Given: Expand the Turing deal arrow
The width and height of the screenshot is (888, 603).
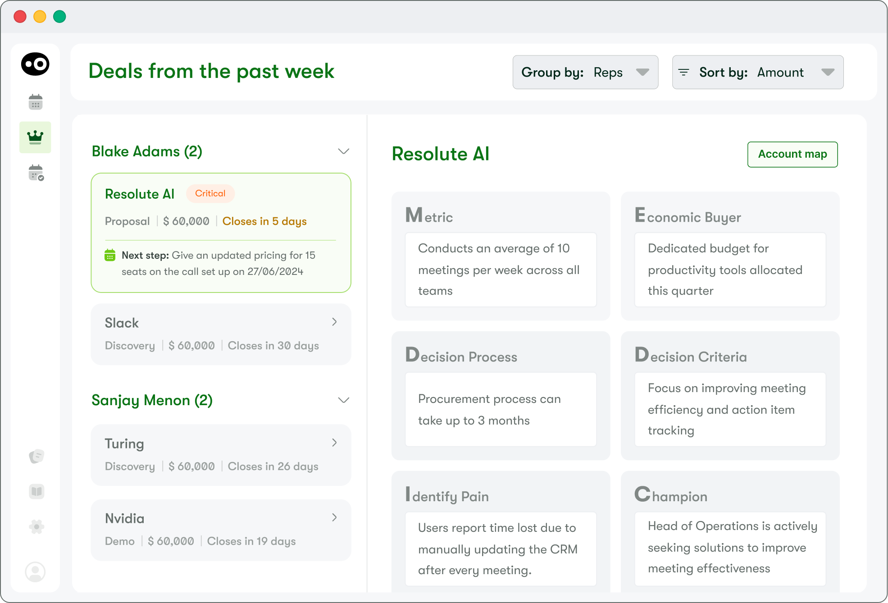Looking at the screenshot, I should click(x=334, y=443).
